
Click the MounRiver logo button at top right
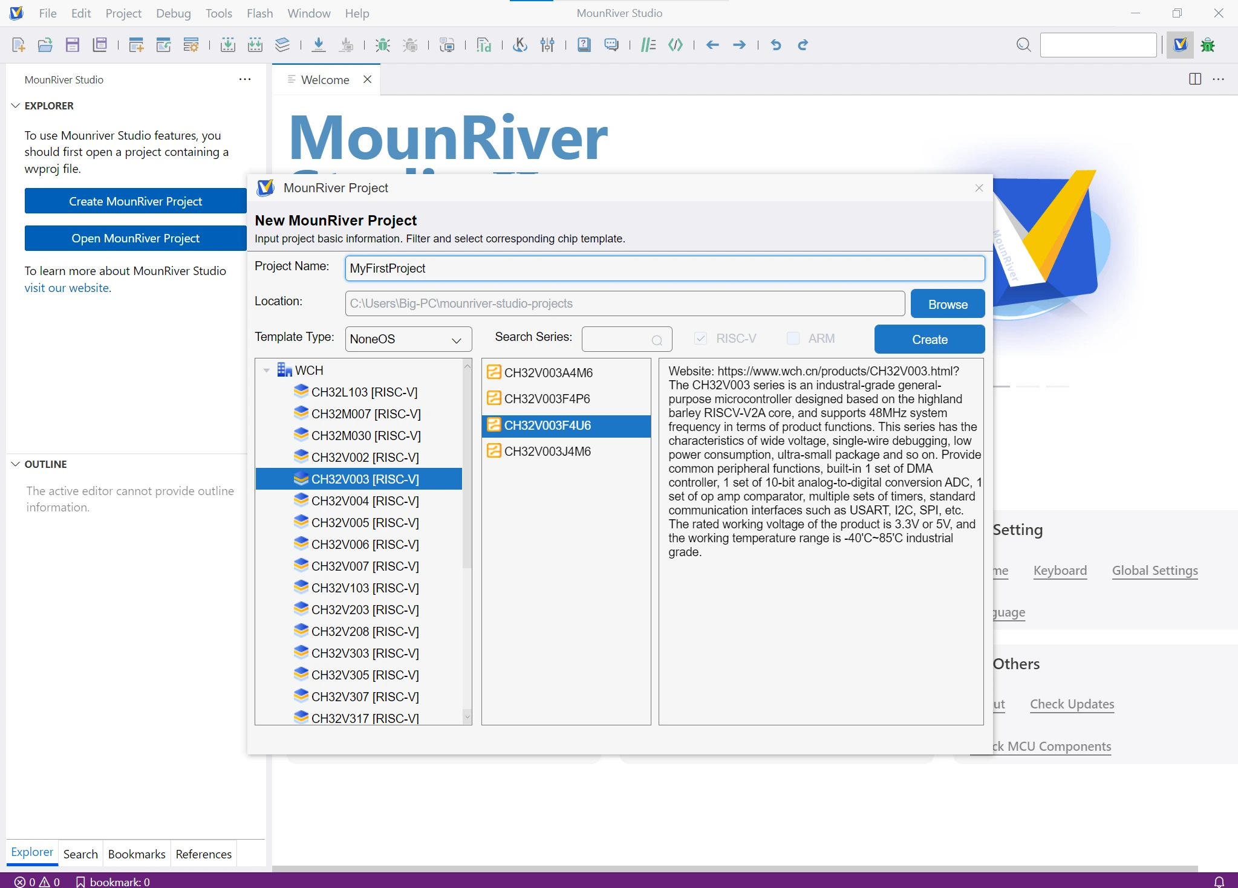(x=1181, y=45)
